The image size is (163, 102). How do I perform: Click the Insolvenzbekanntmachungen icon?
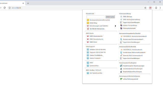pyautogui.click(x=121, y=69)
